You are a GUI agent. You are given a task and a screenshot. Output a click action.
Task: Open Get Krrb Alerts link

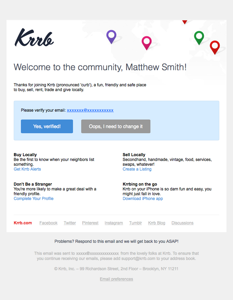(27, 169)
